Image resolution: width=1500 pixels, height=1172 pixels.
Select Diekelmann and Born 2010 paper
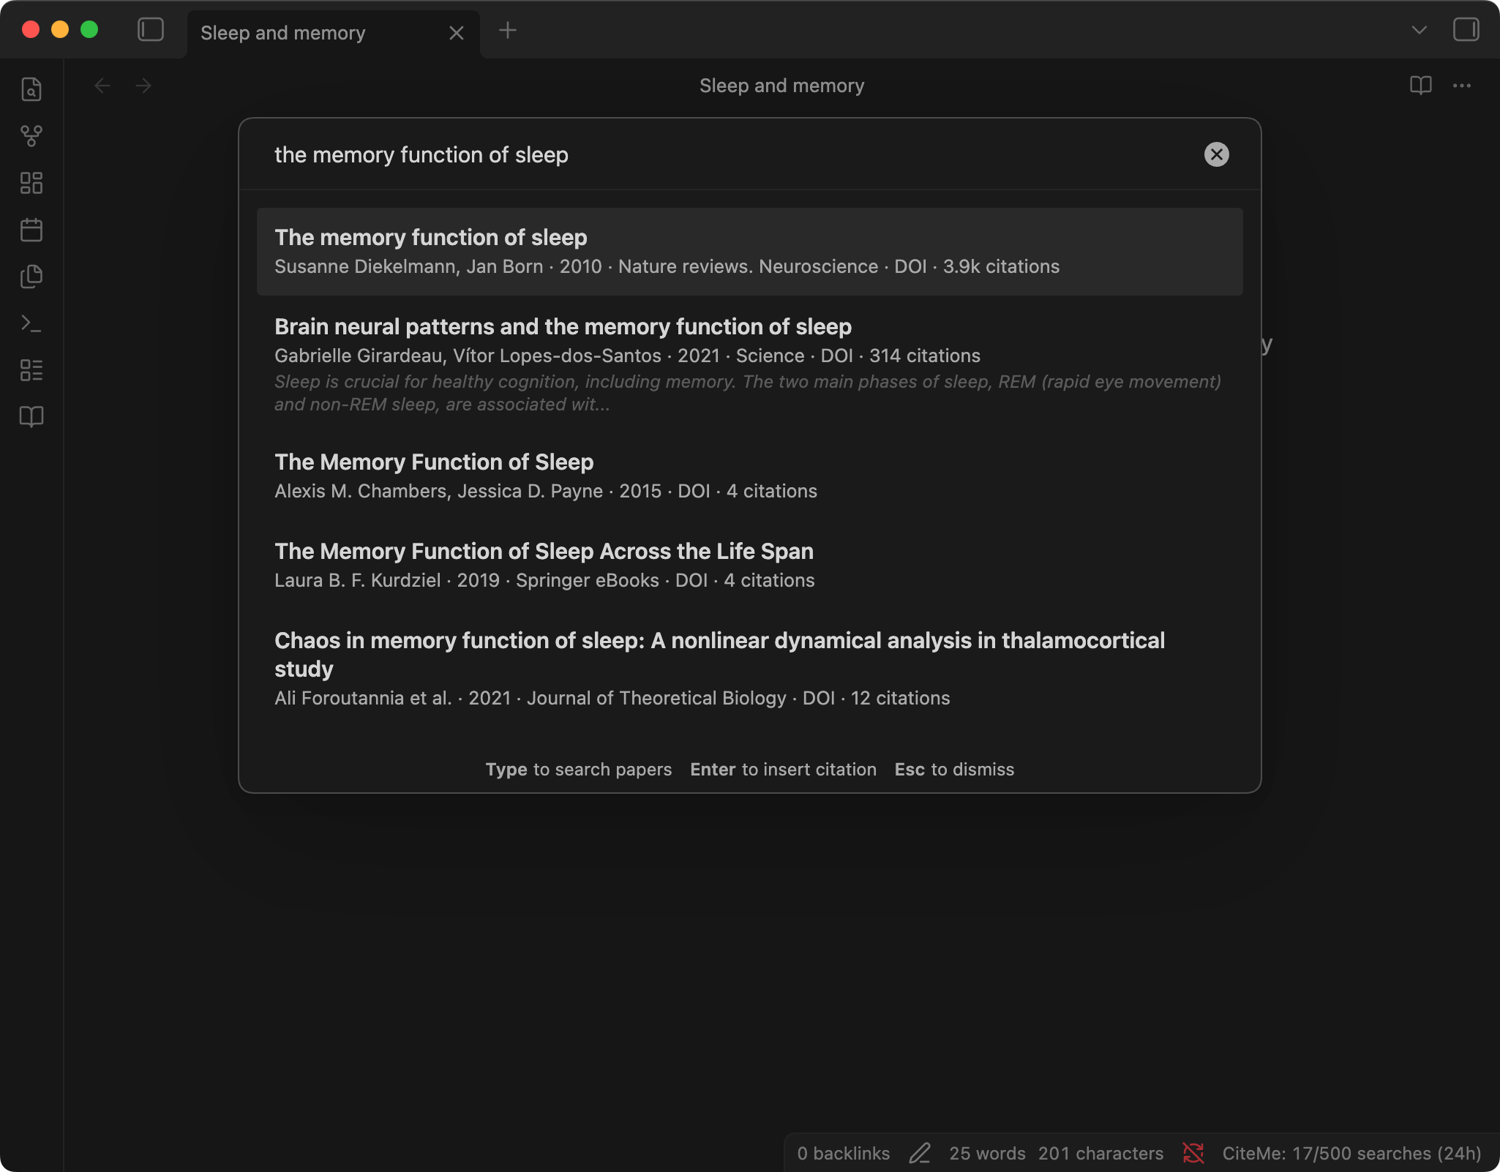(750, 252)
